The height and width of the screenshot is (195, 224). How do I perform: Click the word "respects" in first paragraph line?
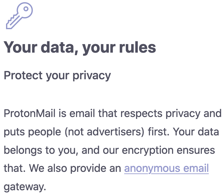tap(141, 114)
